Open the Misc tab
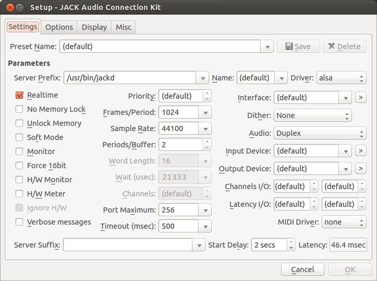This screenshot has width=377, height=281. coord(124,27)
